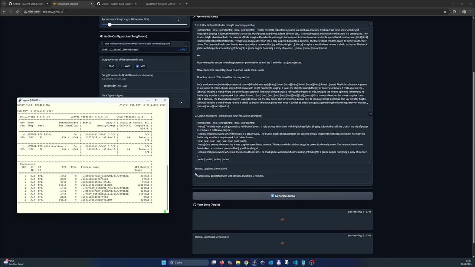
Task: Click the Status / Log (Audio Generation) label
Action: (212, 237)
